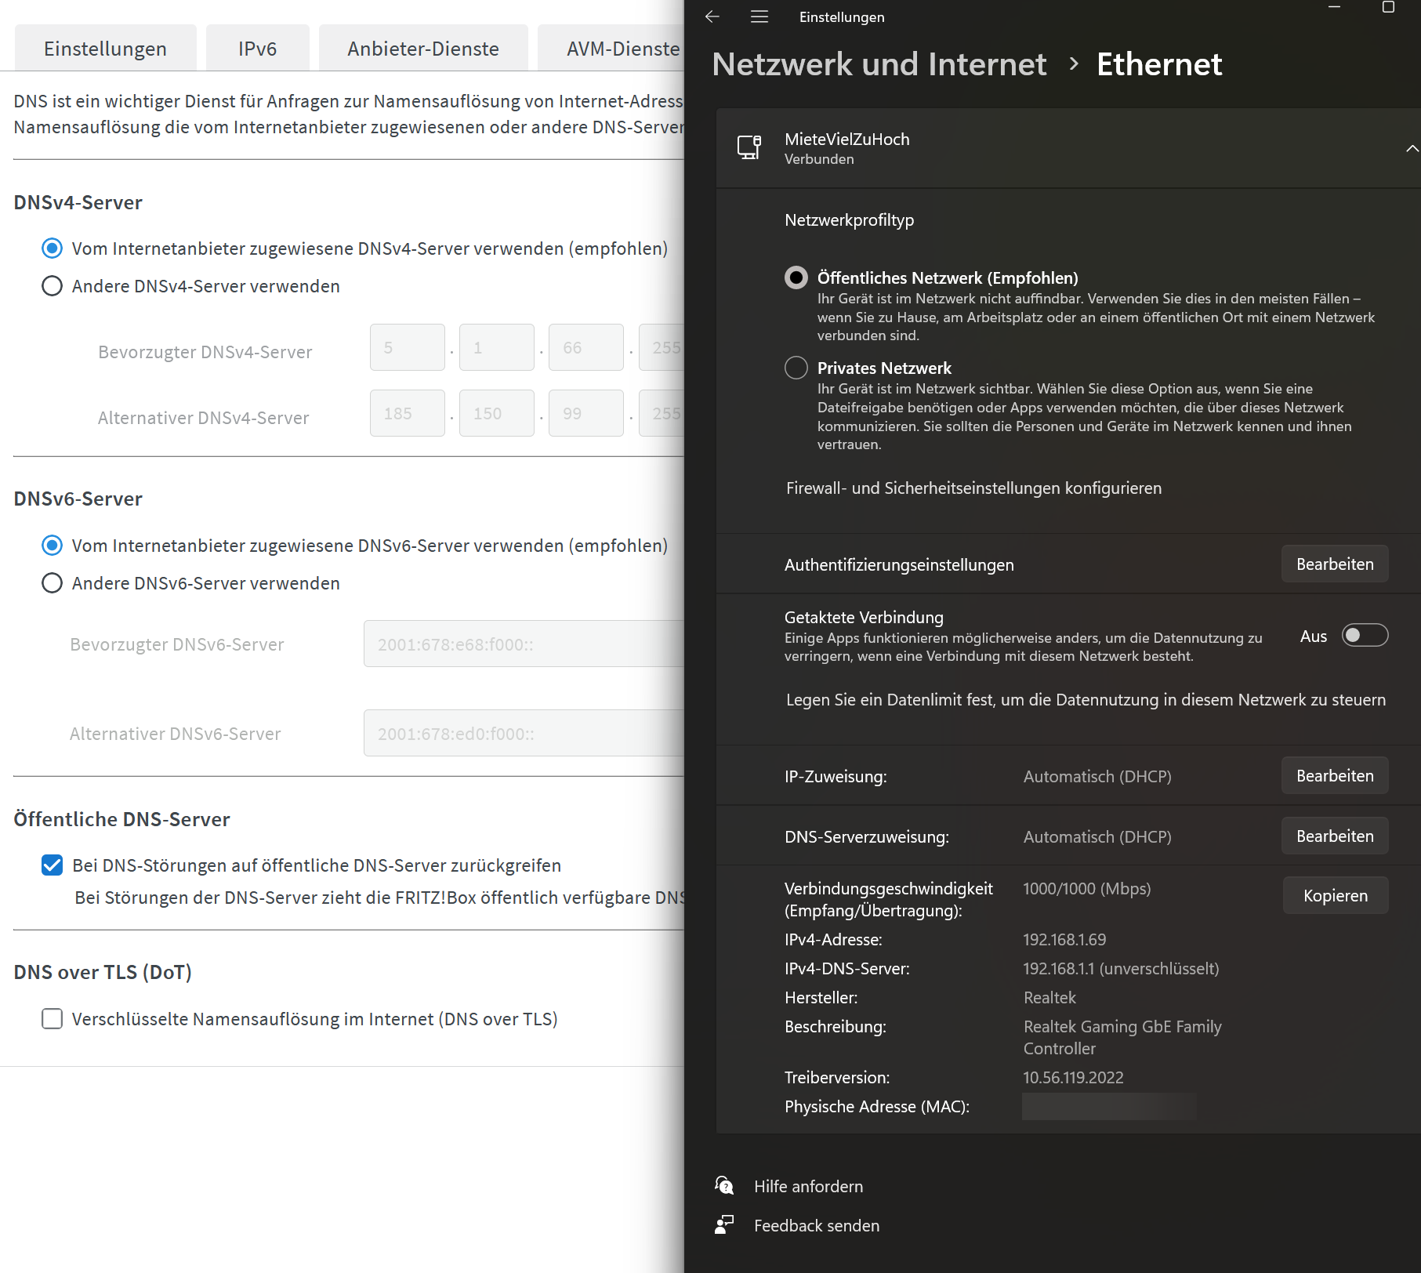Open Firewall- und Sicherheitseinstellungen konfigurieren link
This screenshot has width=1421, height=1273.
tap(973, 488)
